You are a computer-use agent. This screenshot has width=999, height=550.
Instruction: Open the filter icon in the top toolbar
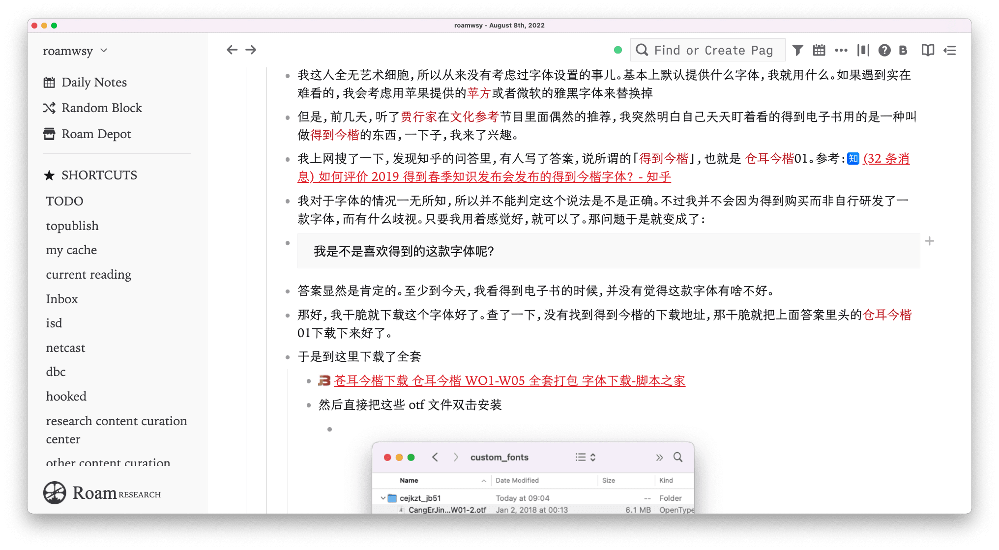click(797, 50)
